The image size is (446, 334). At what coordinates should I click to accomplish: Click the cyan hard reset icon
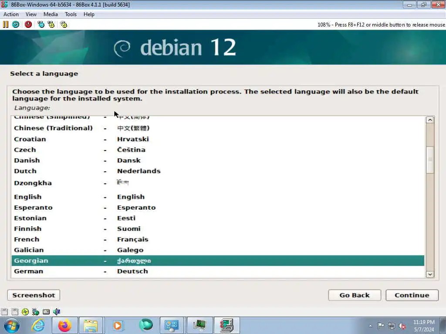pyautogui.click(x=16, y=24)
